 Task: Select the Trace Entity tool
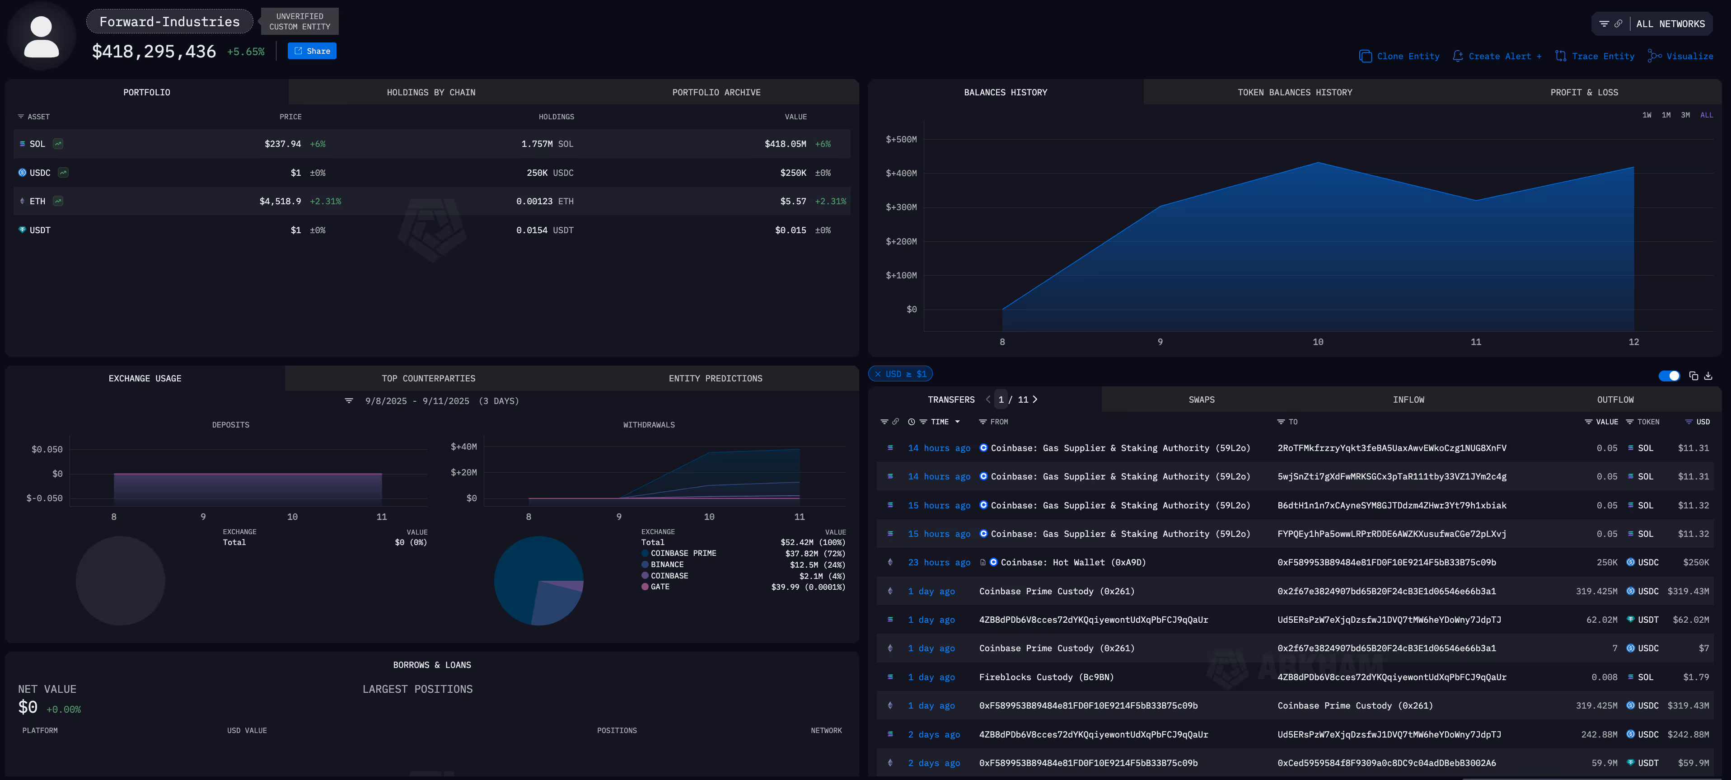point(1560,56)
